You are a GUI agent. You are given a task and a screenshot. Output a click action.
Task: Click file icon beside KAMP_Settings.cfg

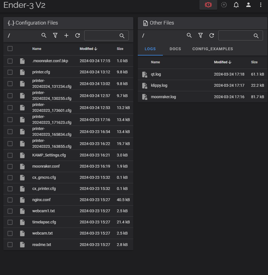point(22,155)
